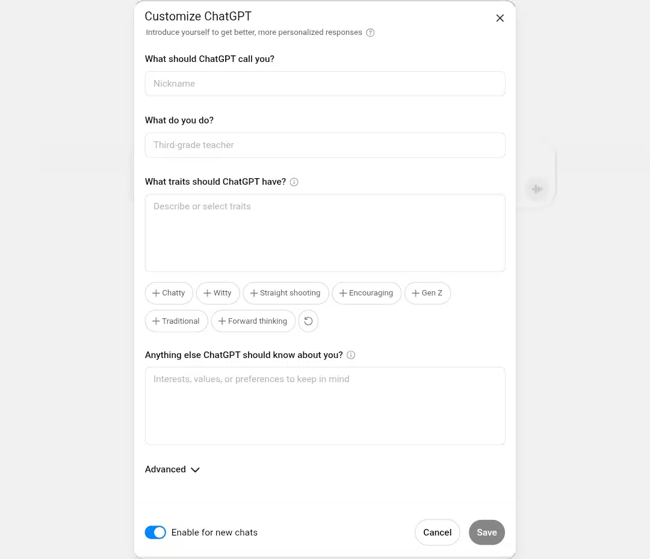
Task: Click the Cancel button
Action: click(x=438, y=533)
